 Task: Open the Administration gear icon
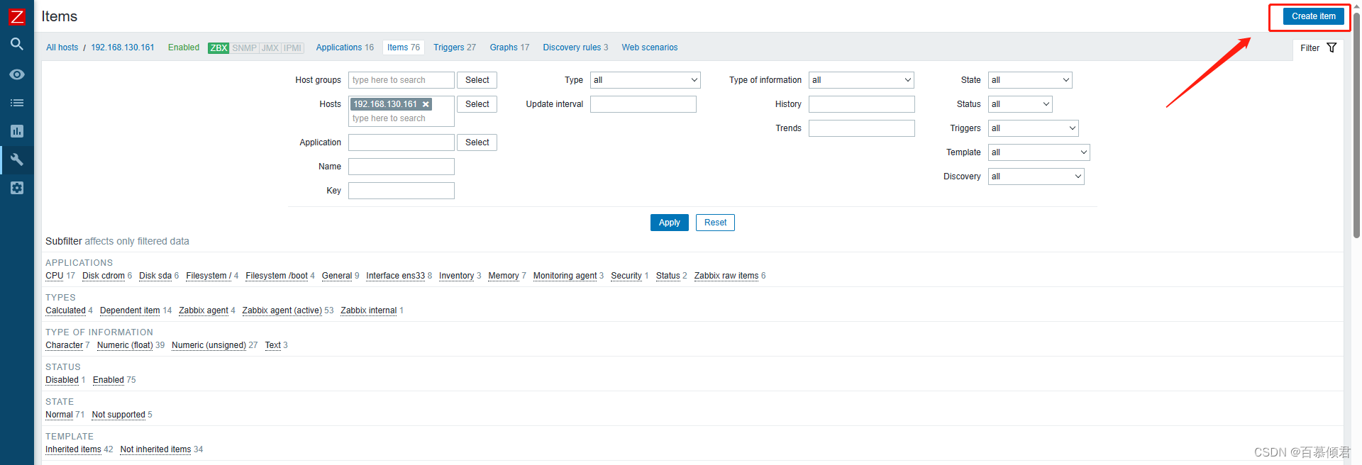pos(17,188)
